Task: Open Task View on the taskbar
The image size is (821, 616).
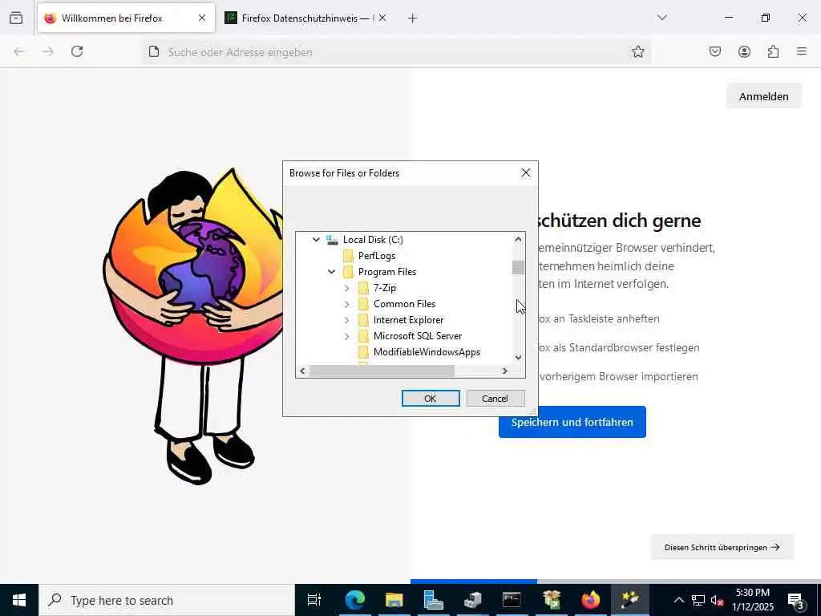Action: pos(314,600)
